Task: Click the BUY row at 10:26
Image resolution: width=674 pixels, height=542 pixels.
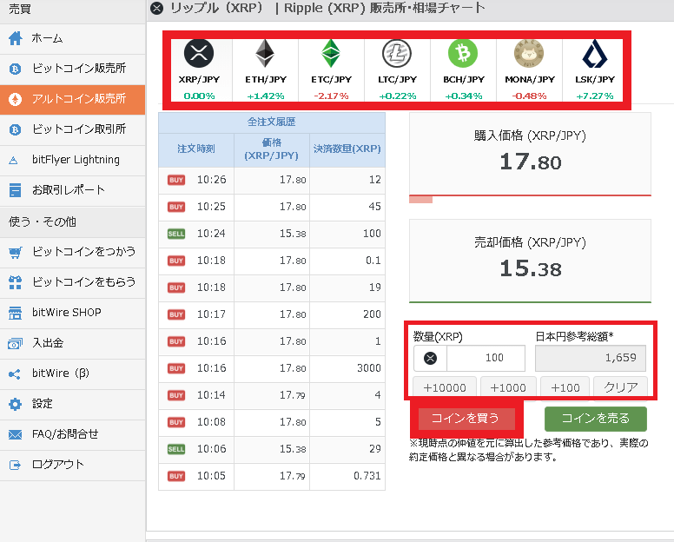Action: (x=272, y=180)
